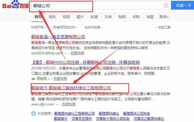Expand the 所有网页和文件 filter dropdown
The height and width of the screenshot is (122, 194).
65,27
